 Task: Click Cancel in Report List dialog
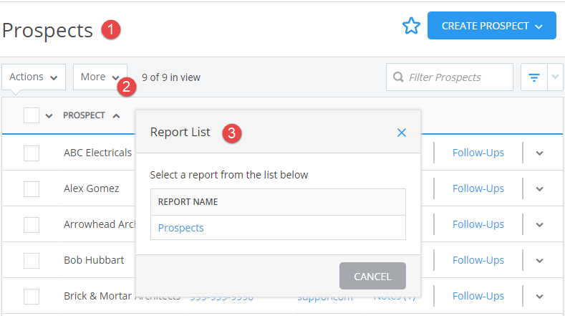click(372, 276)
